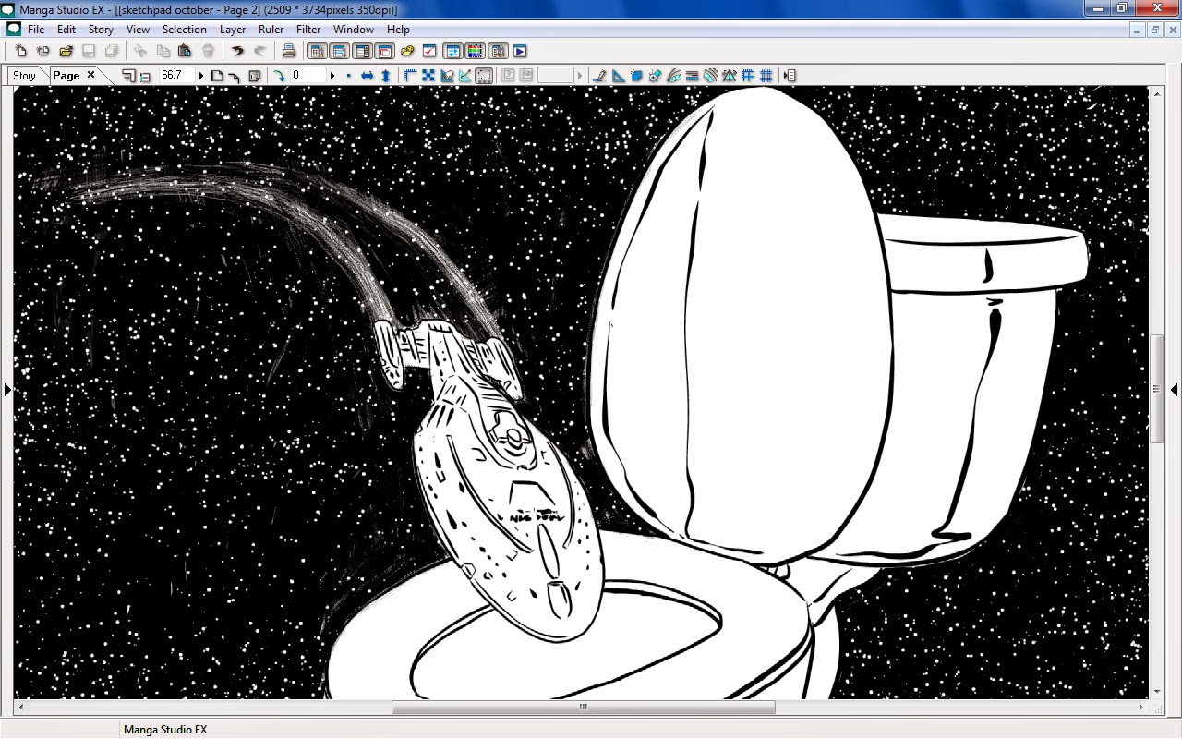Click the concentric curves ruler icon
The height and width of the screenshot is (739, 1182).
pos(711,76)
